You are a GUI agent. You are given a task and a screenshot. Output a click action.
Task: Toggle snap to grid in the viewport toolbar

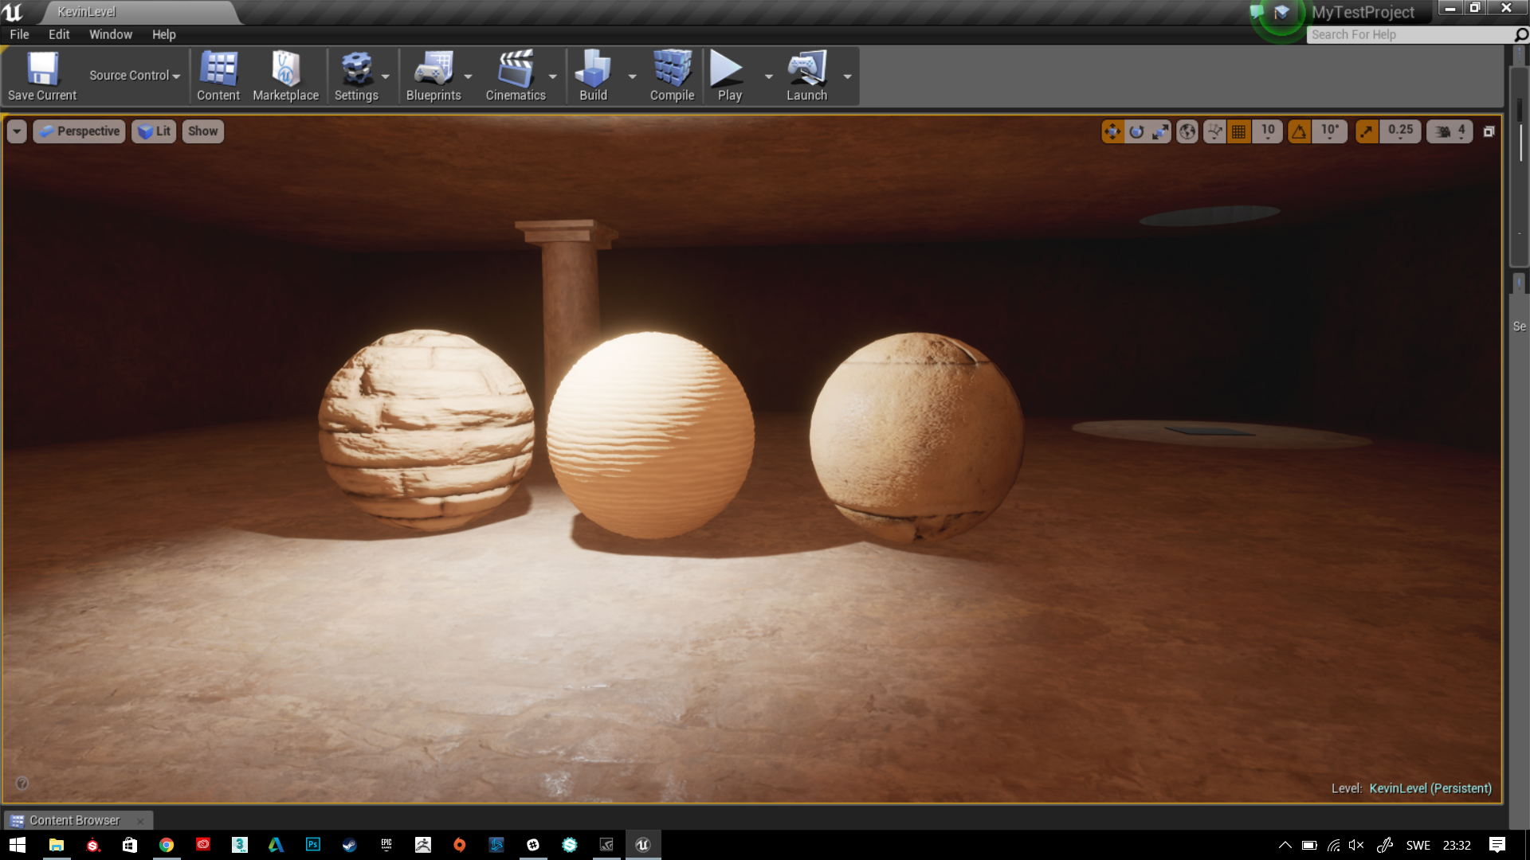click(1239, 131)
